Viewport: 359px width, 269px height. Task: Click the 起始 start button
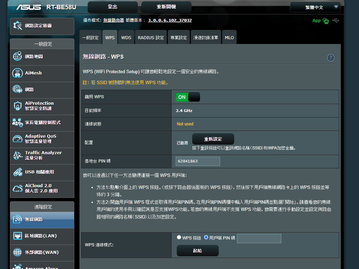tap(198, 251)
